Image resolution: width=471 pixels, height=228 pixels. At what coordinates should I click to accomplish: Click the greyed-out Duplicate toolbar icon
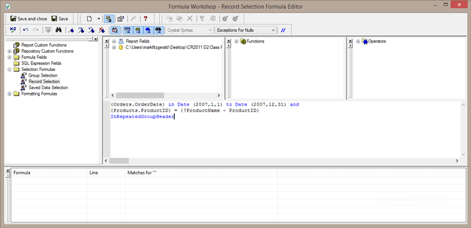[180, 19]
